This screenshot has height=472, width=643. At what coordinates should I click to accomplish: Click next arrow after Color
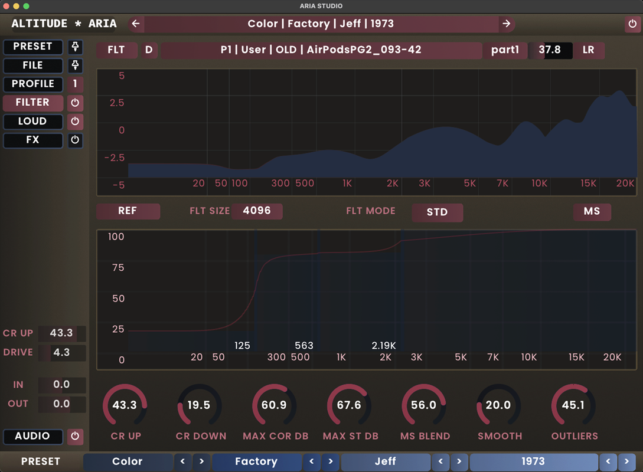(x=202, y=462)
